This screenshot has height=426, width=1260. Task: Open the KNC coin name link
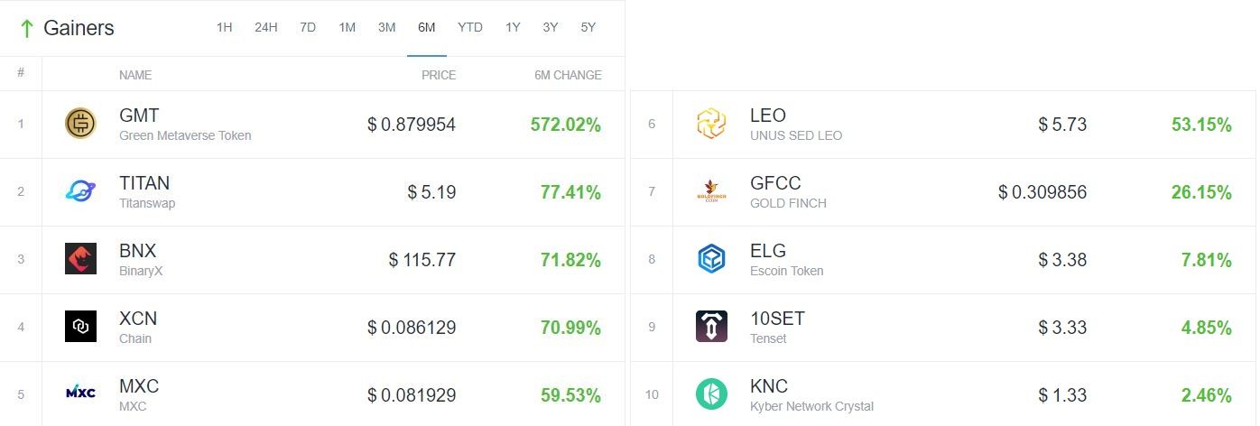(x=769, y=386)
